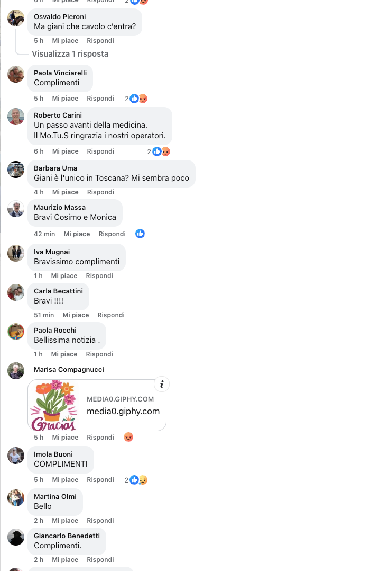Screen dimensions: 370x571
Task: Show reactions on Roberto Carini's comment
Action: click(x=159, y=151)
